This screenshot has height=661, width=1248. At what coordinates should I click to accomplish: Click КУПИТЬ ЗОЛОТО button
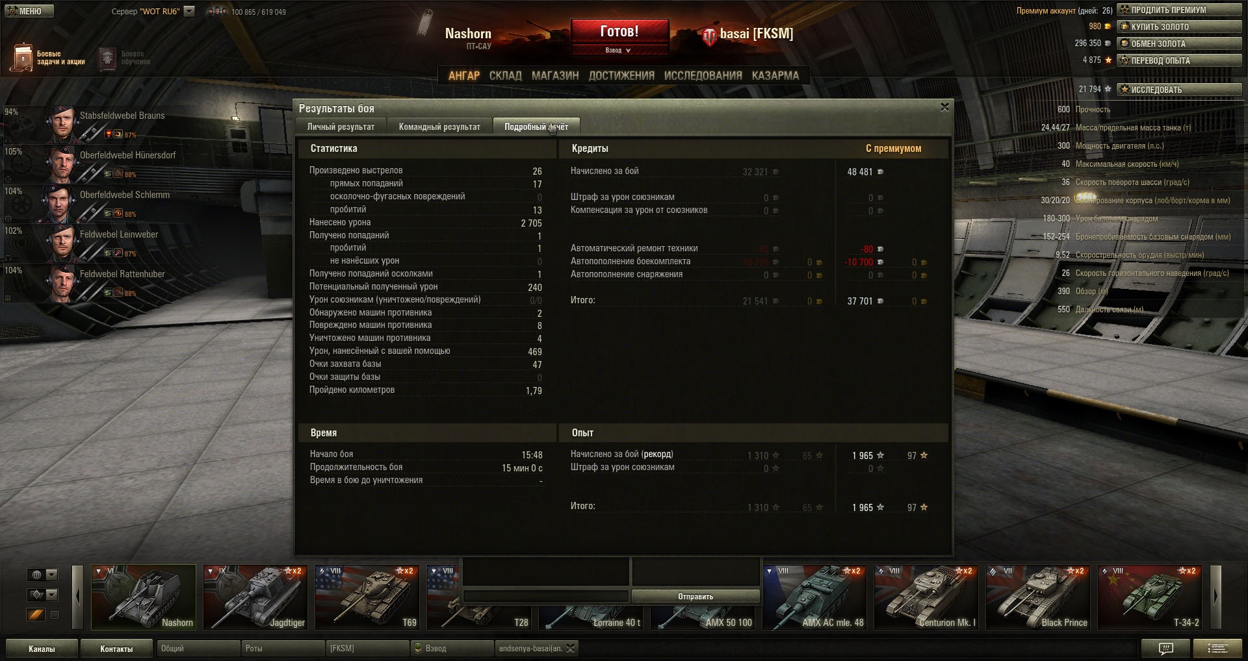tap(1180, 27)
